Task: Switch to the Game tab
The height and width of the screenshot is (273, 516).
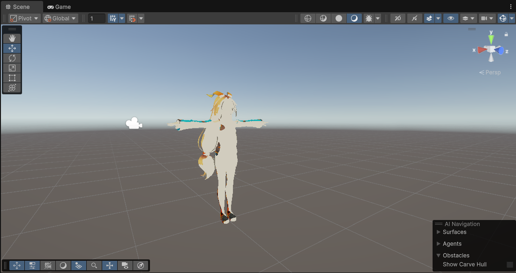Action: 59,7
